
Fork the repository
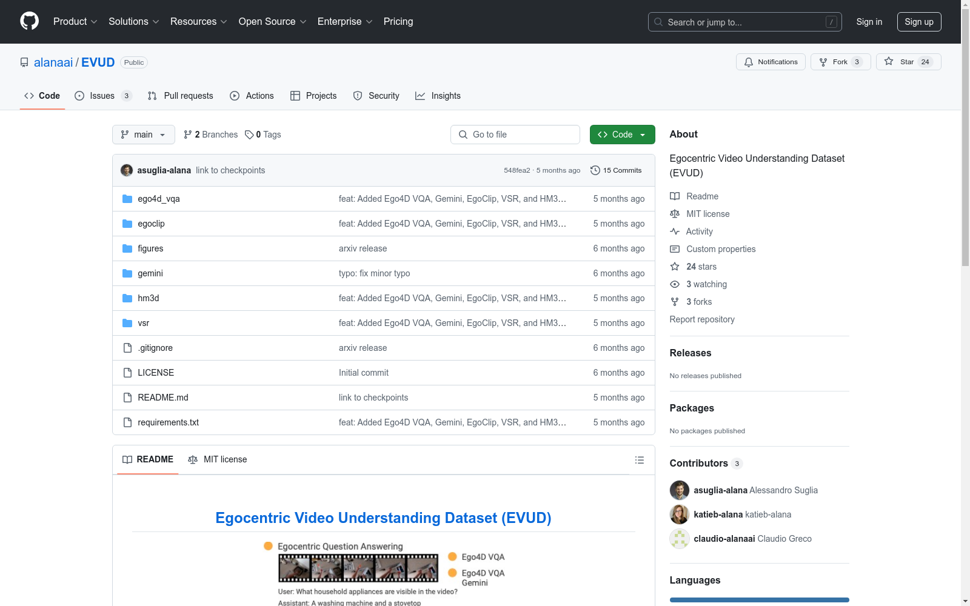click(840, 62)
